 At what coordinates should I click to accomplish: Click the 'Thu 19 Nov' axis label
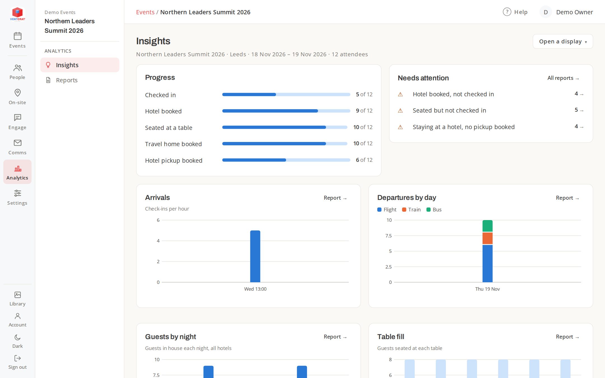487,289
